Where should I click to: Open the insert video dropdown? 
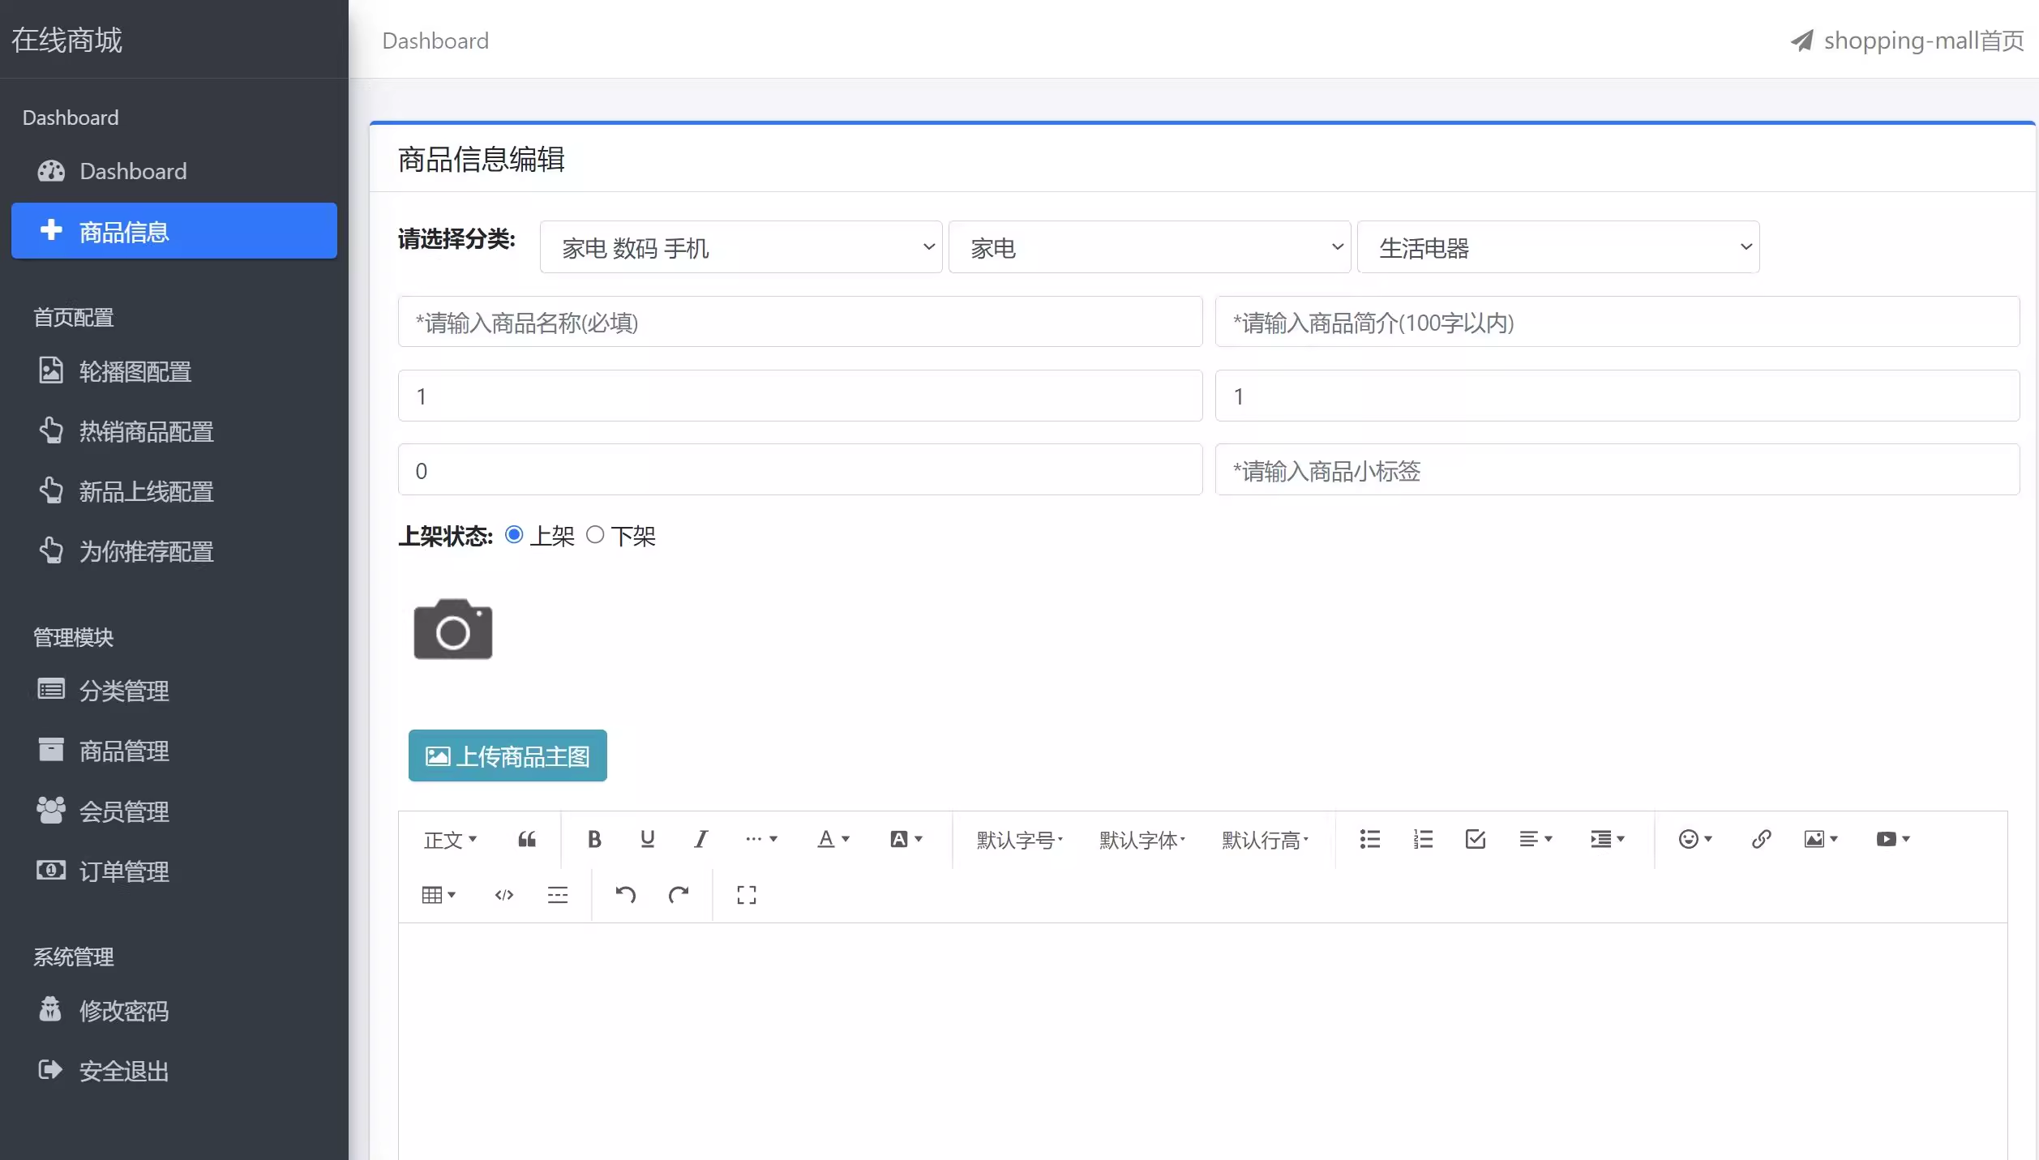coord(1893,839)
